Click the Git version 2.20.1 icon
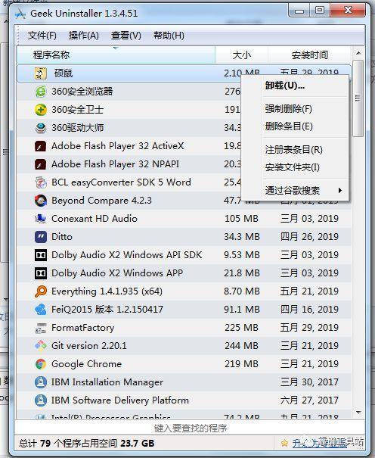This screenshot has width=375, height=458. click(41, 346)
